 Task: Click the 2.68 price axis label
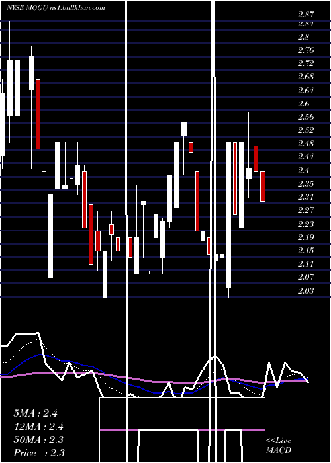coord(306,77)
